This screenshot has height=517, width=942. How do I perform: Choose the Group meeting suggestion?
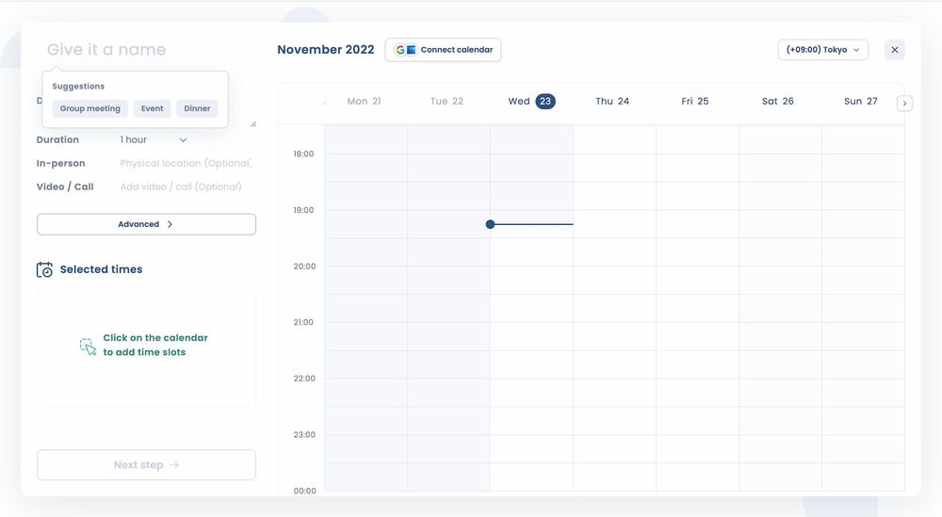pyautogui.click(x=90, y=108)
